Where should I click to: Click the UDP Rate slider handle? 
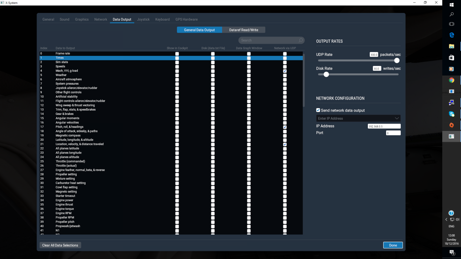click(x=397, y=60)
